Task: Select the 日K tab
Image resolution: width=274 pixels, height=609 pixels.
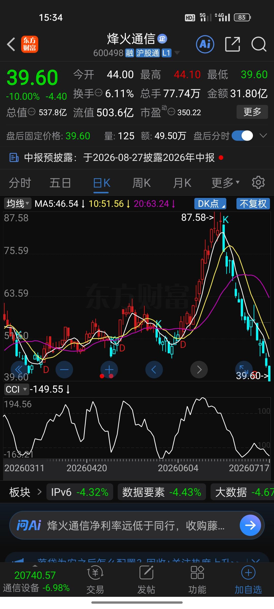Action: click(x=101, y=183)
